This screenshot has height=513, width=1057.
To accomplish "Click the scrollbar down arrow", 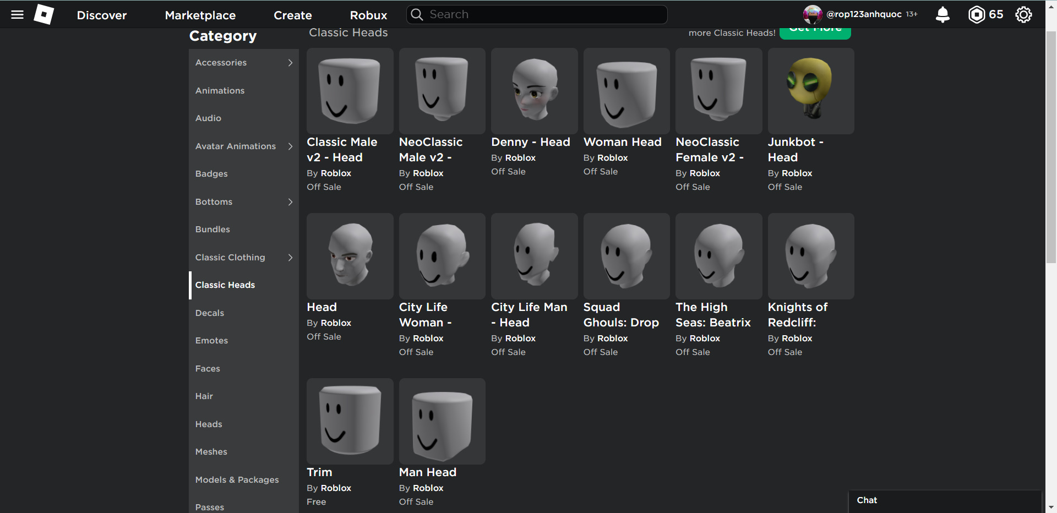I will coord(1051,507).
